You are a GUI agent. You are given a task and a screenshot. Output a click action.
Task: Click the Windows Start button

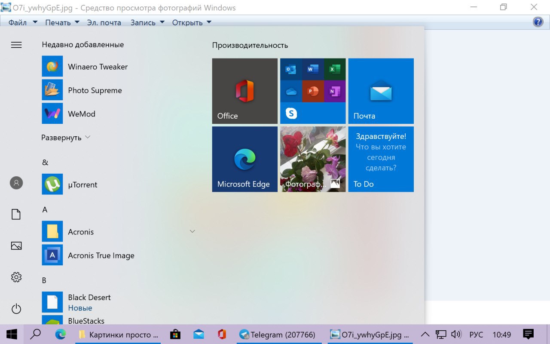[x=12, y=335]
